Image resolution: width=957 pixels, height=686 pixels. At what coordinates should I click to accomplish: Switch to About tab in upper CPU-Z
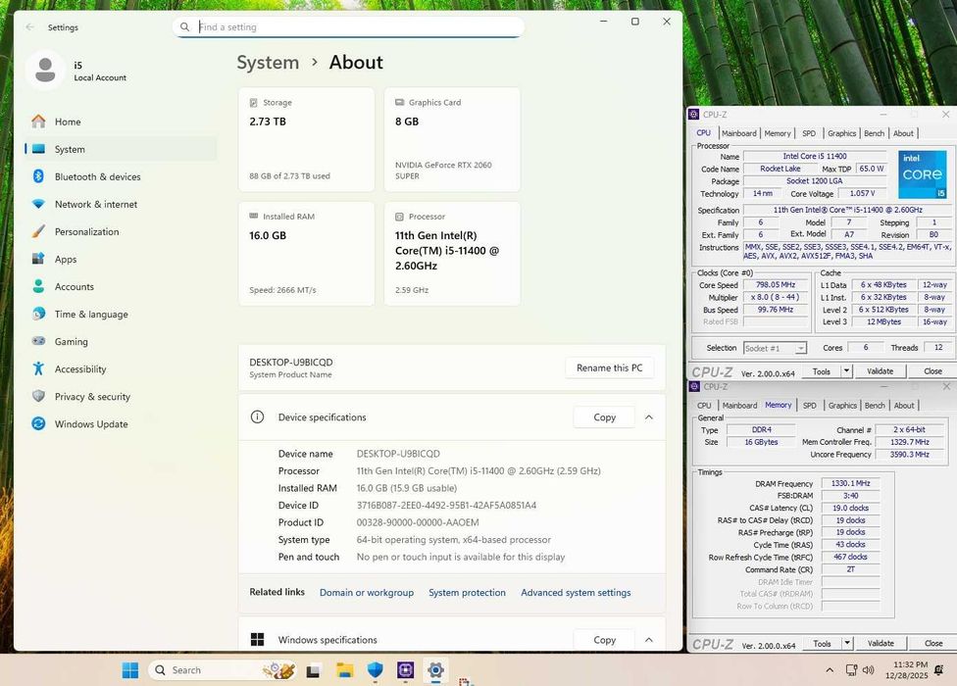(x=903, y=133)
